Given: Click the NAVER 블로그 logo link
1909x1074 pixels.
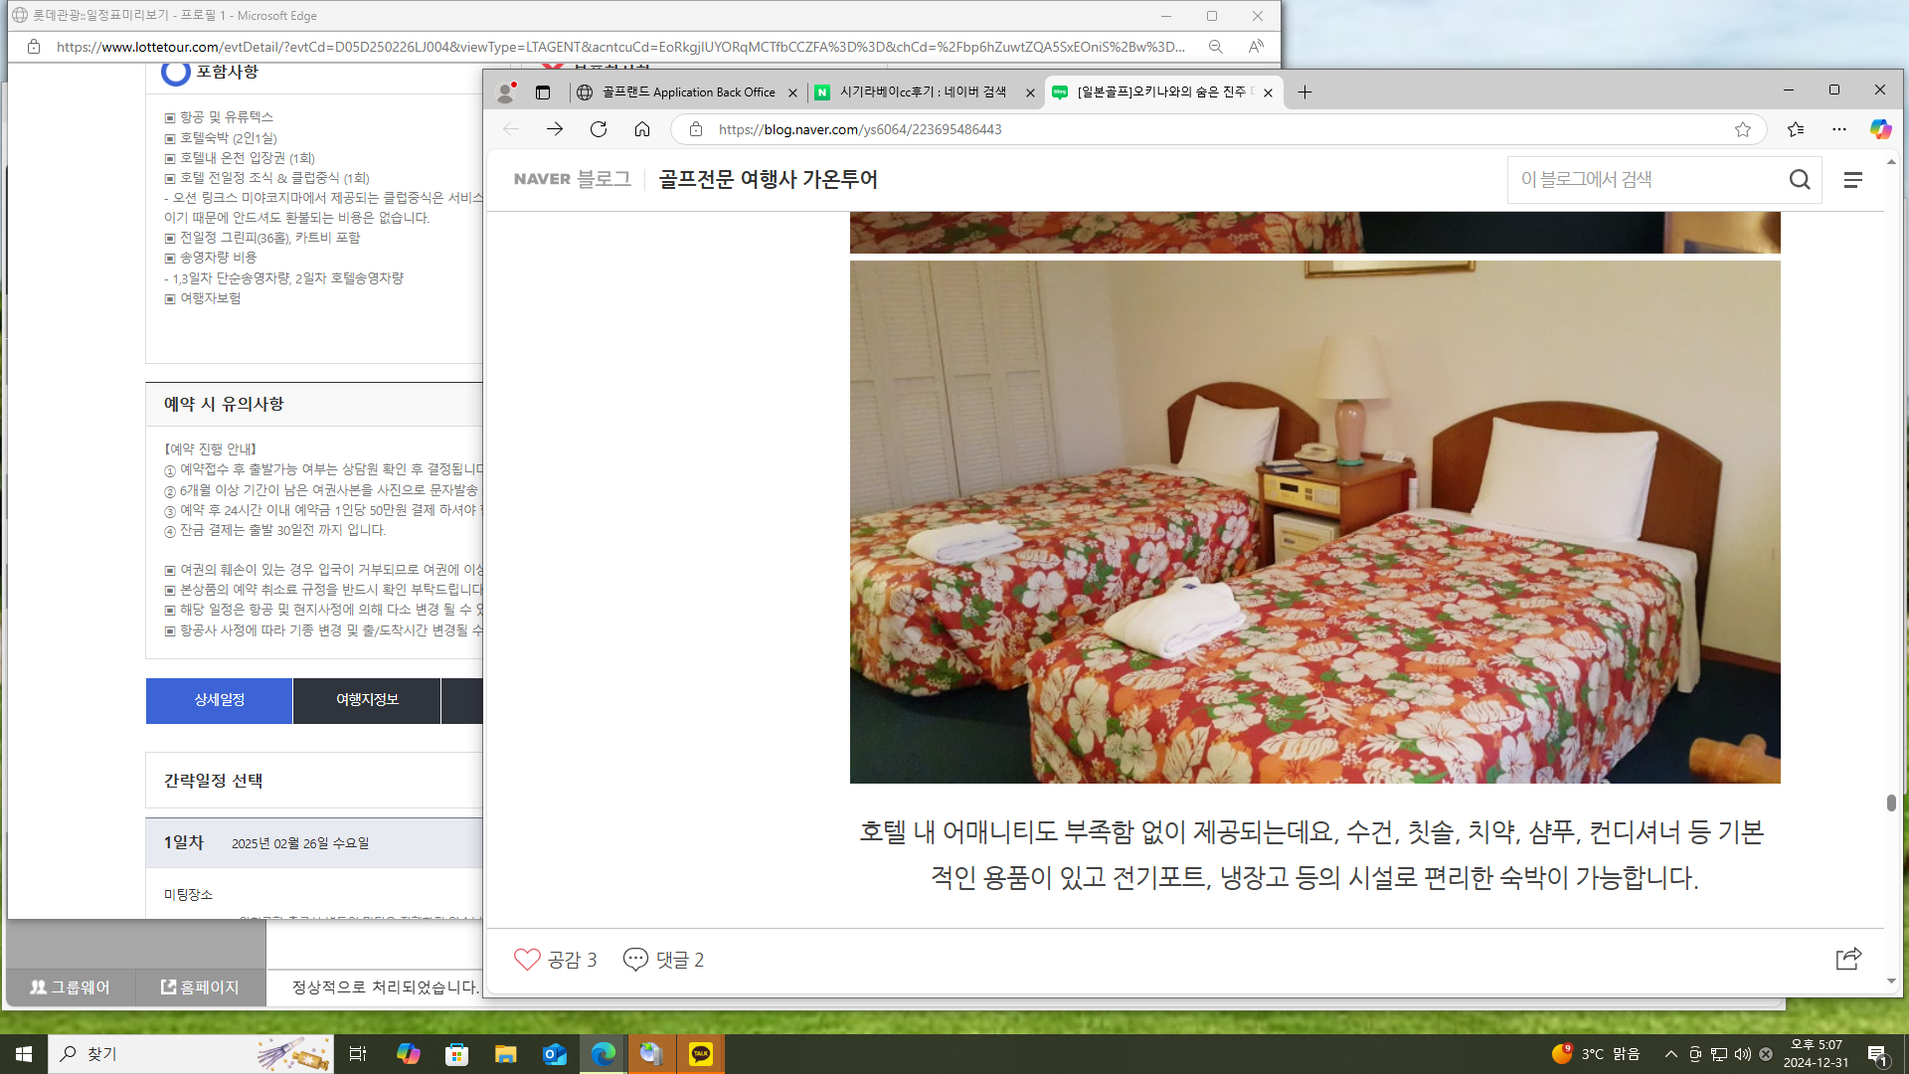Looking at the screenshot, I should (x=572, y=179).
